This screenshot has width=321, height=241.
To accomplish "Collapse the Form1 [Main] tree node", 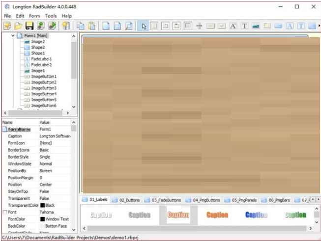I will 13,36.
